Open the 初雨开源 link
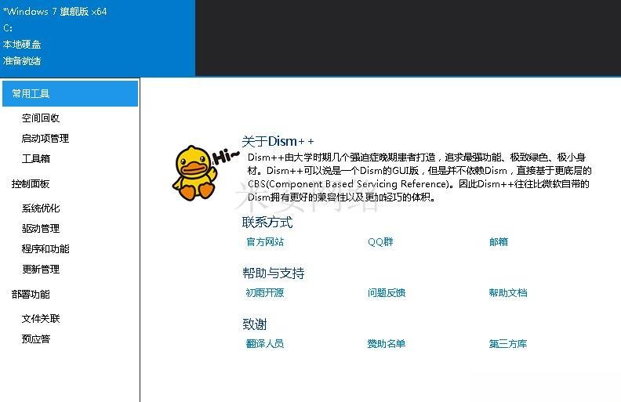Viewport: 621px width, 402px height. (265, 293)
